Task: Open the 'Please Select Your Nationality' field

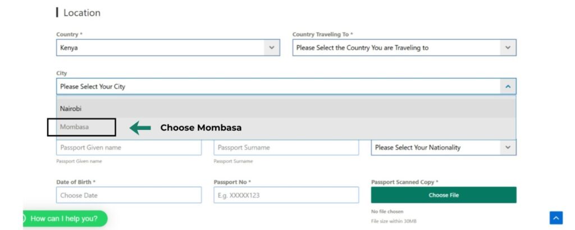Action: [x=435, y=147]
